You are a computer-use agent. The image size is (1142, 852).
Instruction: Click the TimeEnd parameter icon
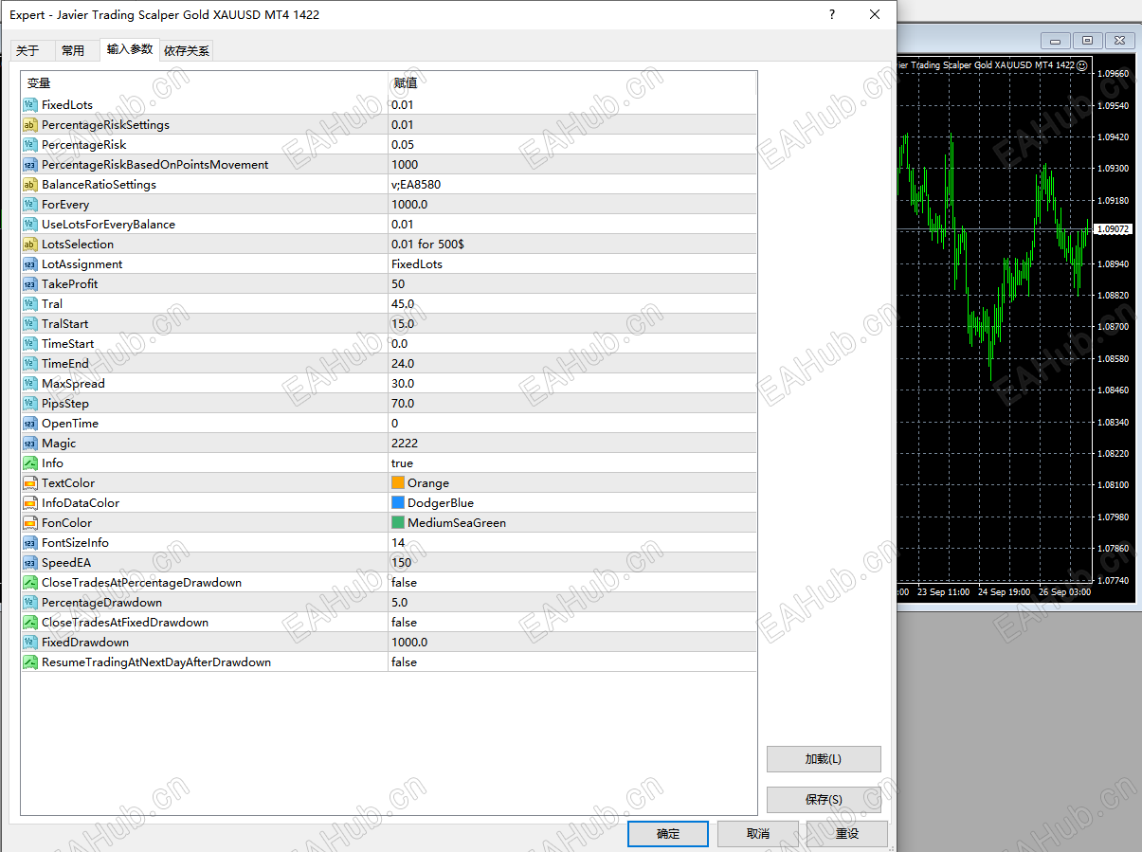pyautogui.click(x=30, y=364)
